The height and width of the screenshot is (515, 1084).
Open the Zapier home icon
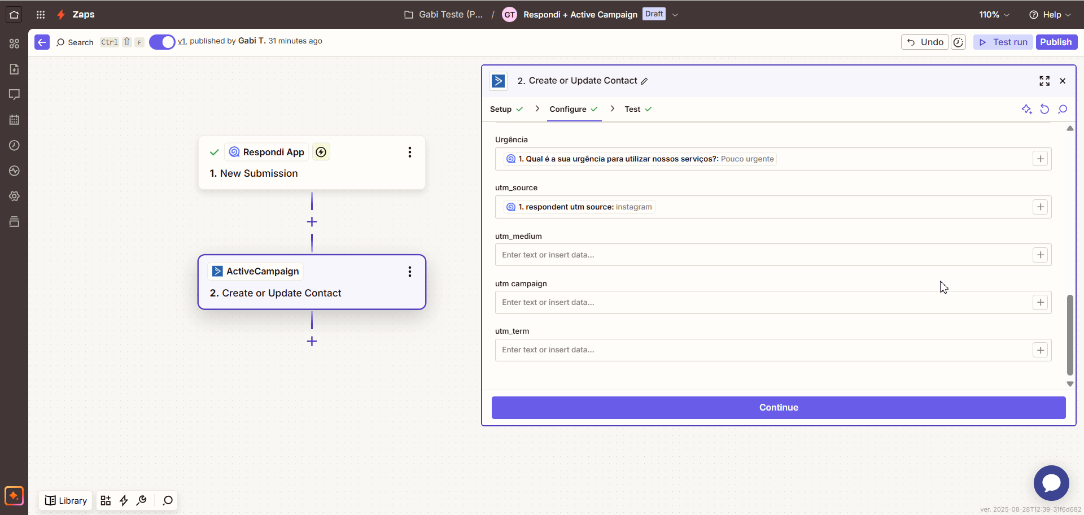point(14,15)
